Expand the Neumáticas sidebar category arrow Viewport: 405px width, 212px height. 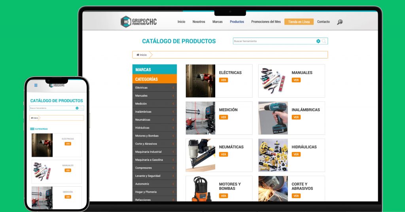(x=173, y=120)
